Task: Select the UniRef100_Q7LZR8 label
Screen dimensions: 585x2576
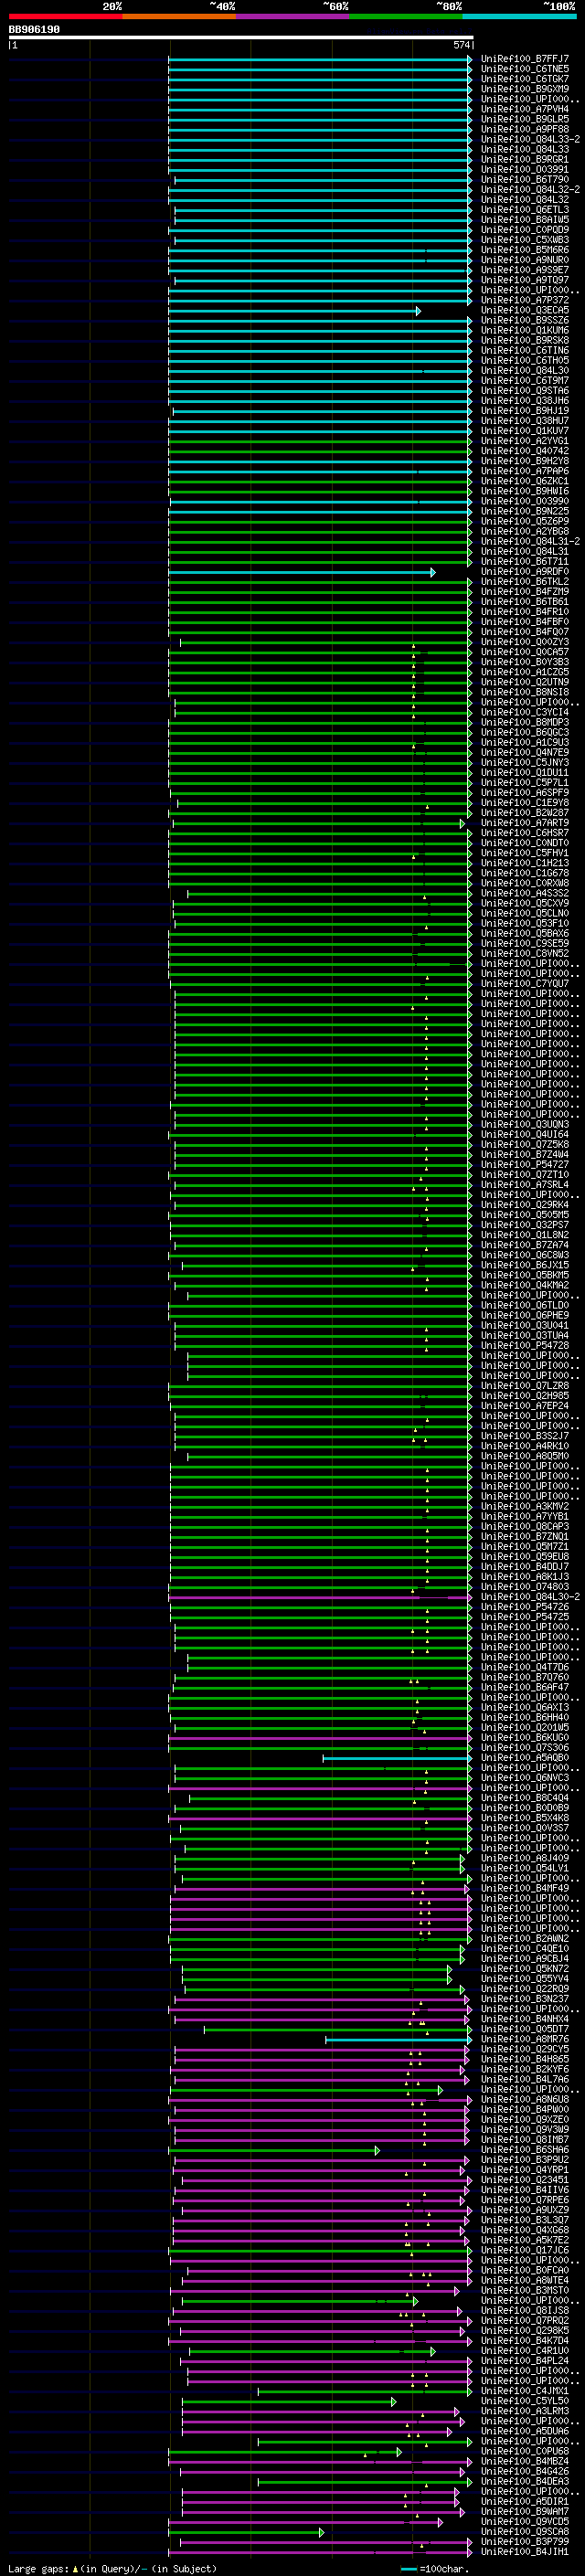Action: (525, 1386)
